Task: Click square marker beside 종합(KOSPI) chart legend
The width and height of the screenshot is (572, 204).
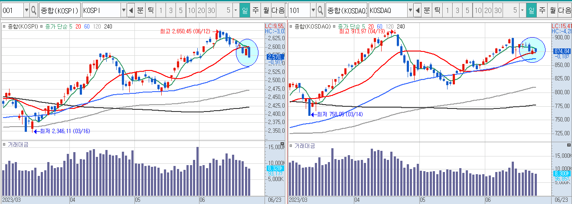Action: [4, 26]
